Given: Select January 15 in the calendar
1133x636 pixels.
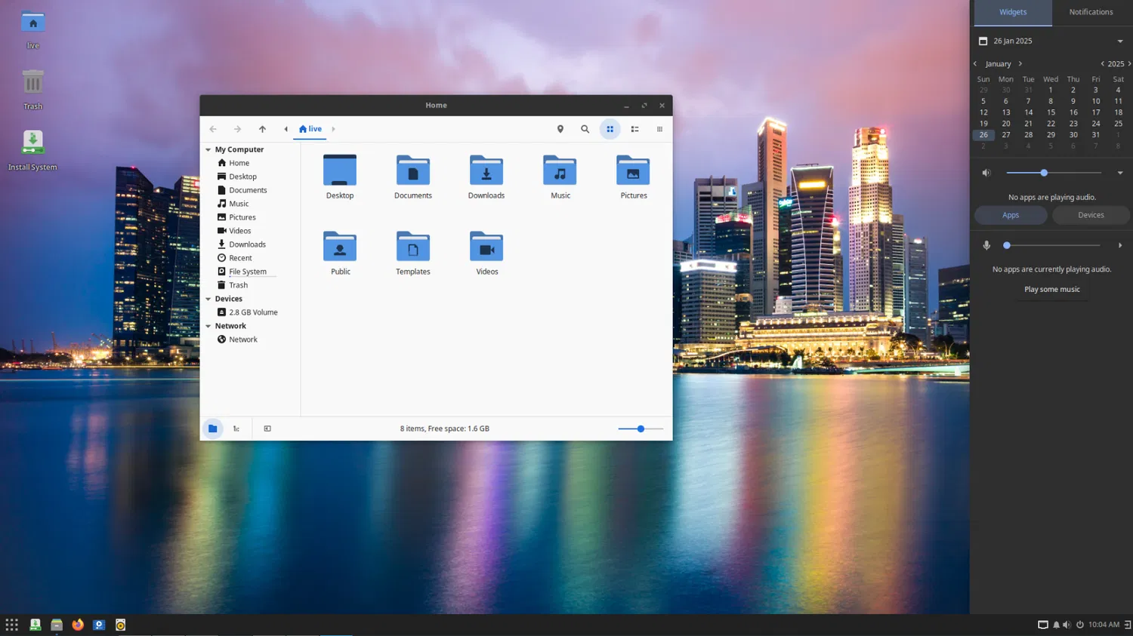Looking at the screenshot, I should pos(1051,112).
